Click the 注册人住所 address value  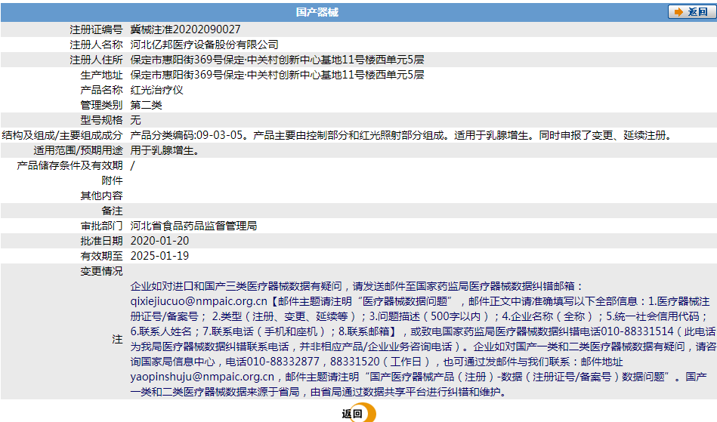click(277, 60)
